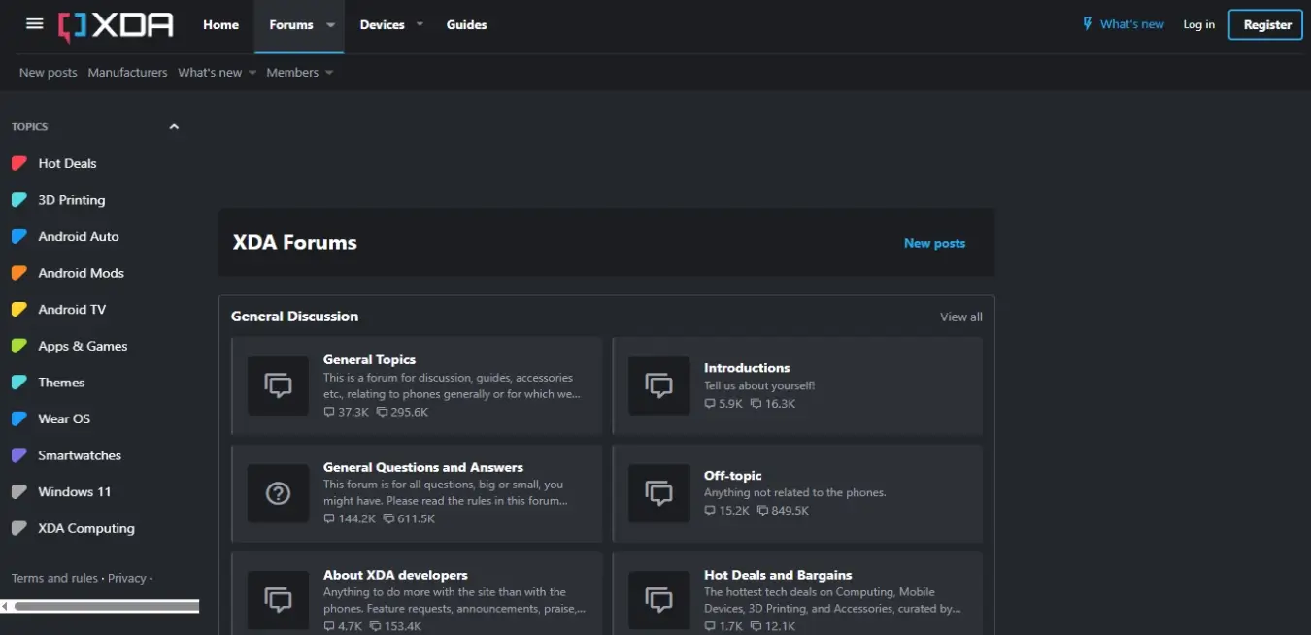
Task: Open the What's new dropdown arrow in sub-navigation
Action: 252,73
